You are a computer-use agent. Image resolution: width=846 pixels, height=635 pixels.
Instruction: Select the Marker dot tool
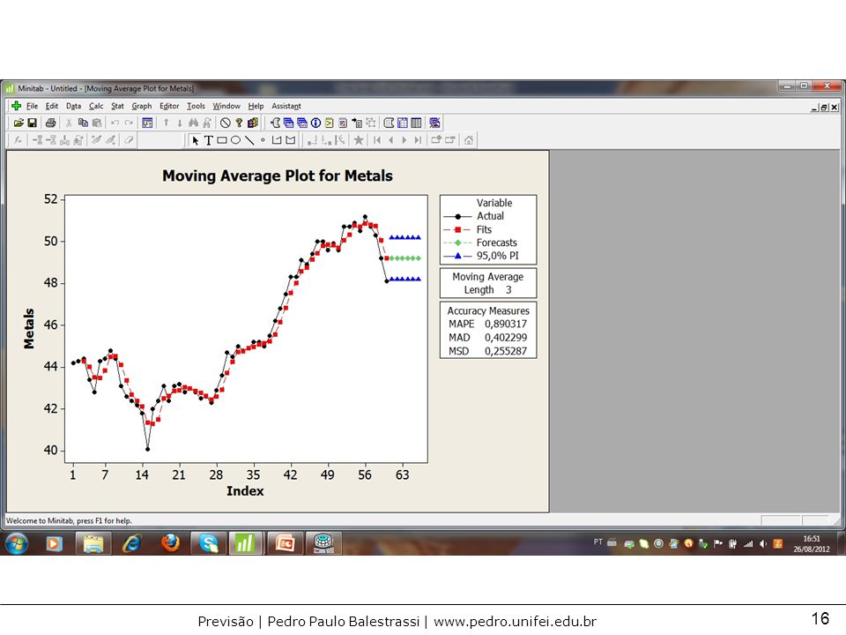coord(263,140)
